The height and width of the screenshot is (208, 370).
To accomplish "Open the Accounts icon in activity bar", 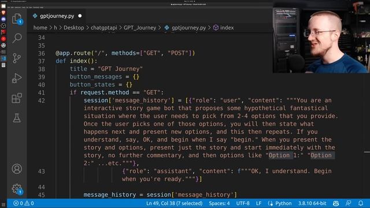I will tap(17, 169).
